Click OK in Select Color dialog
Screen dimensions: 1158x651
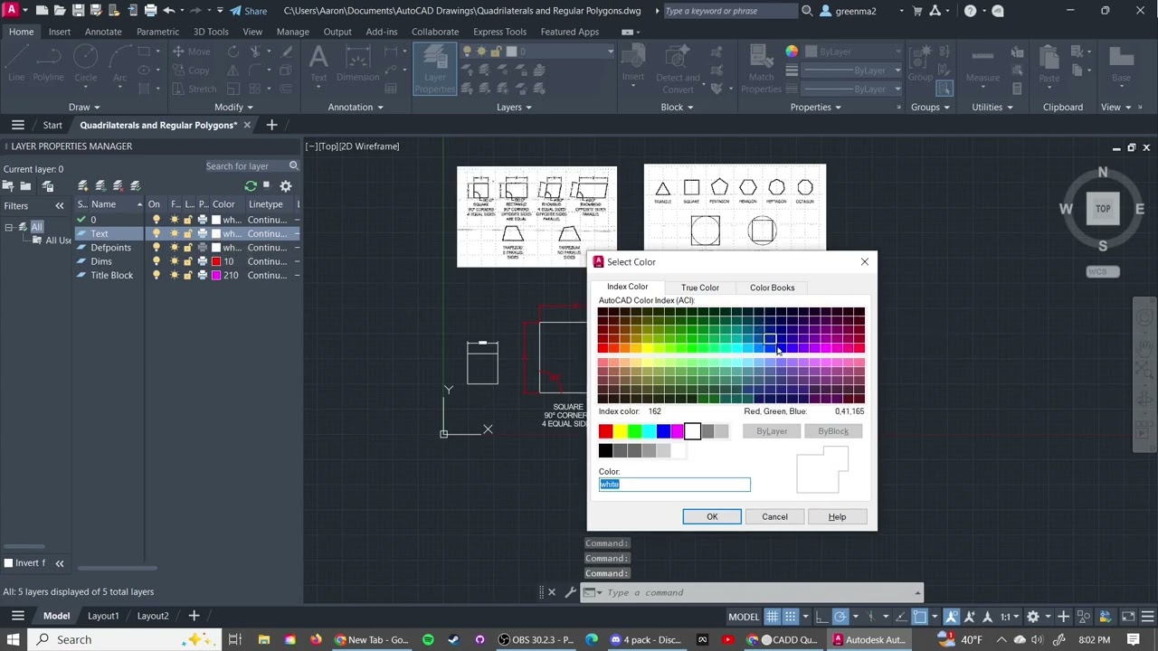[x=712, y=517]
